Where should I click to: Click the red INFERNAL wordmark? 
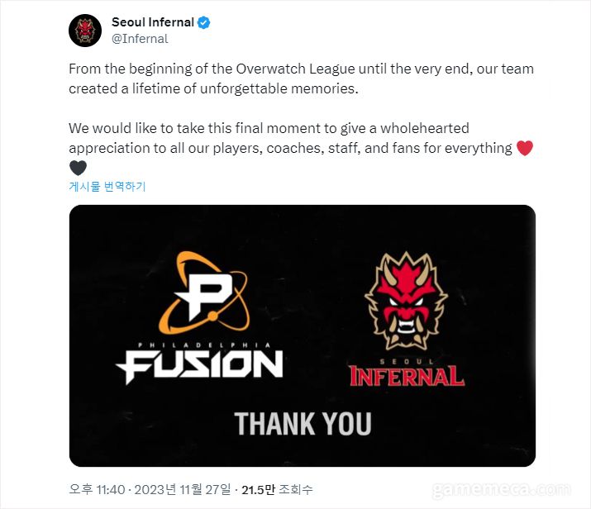coord(407,376)
